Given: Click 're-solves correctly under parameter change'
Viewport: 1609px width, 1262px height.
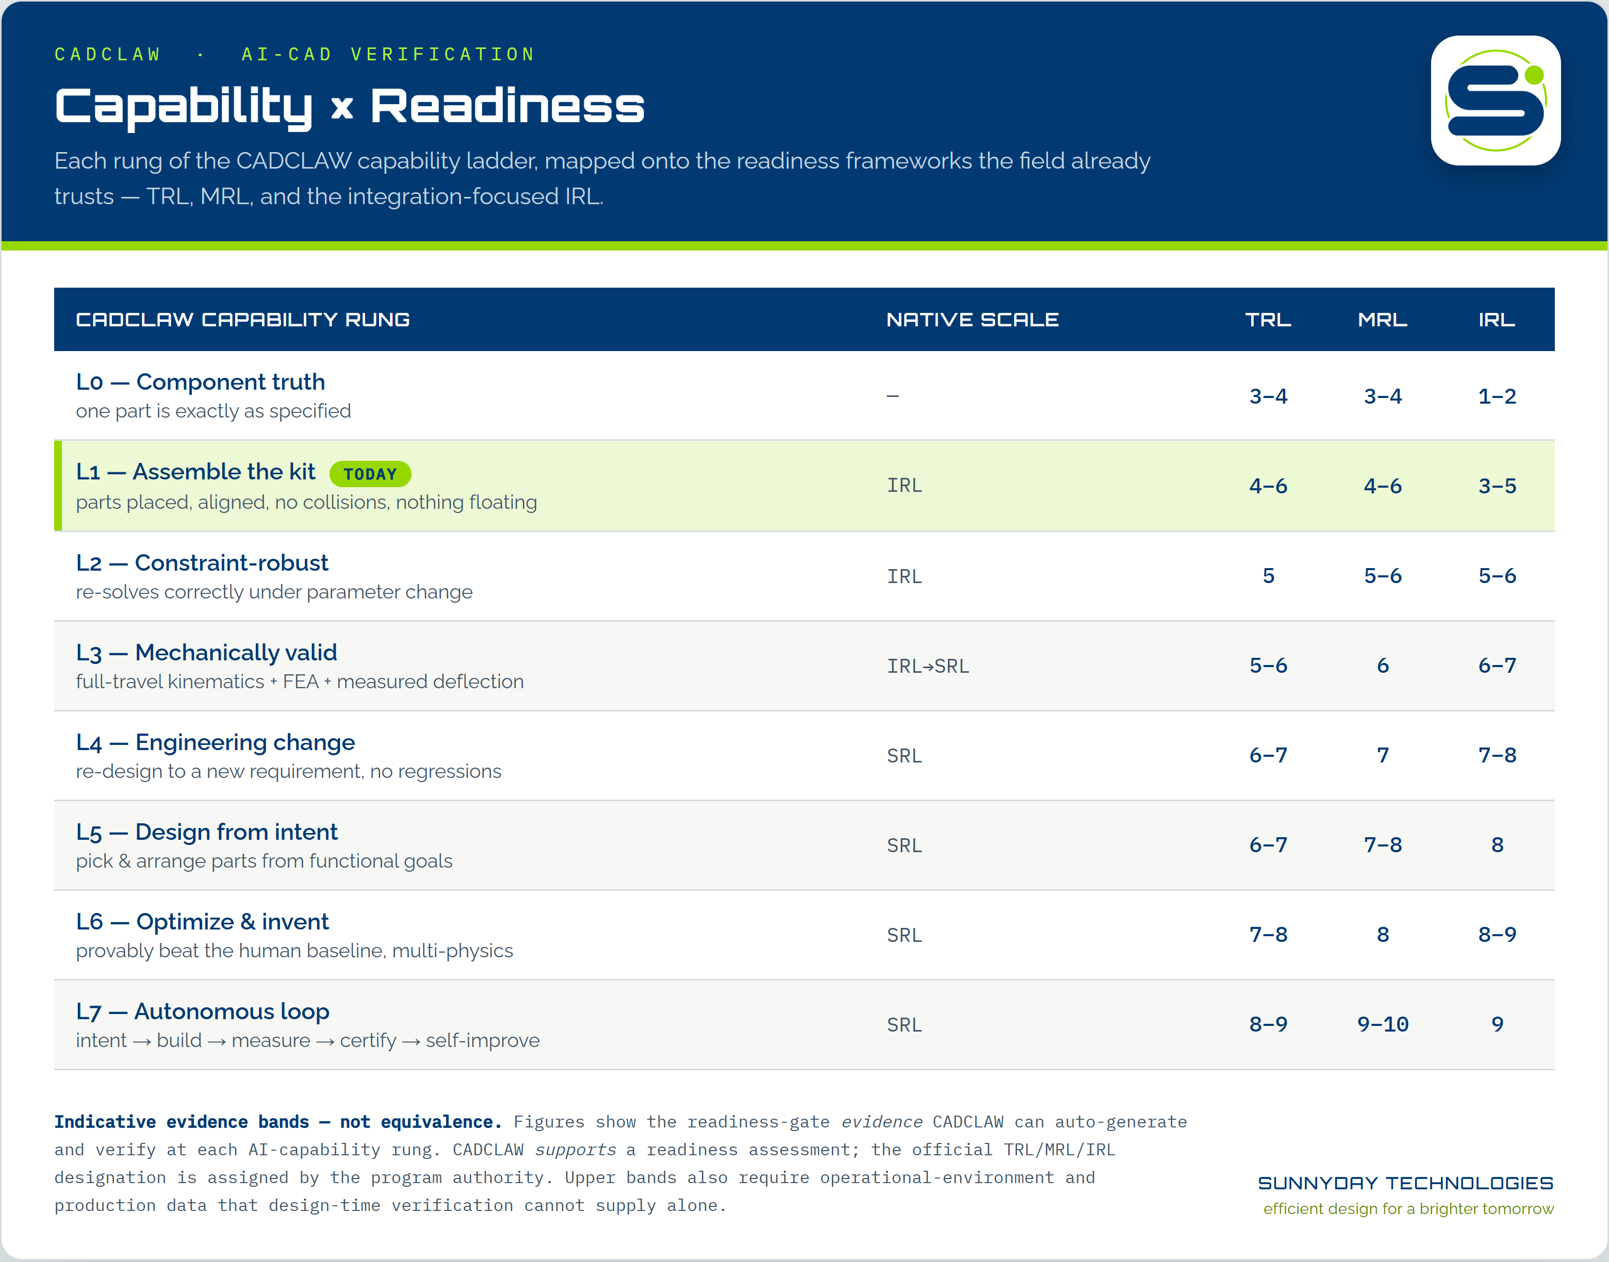Looking at the screenshot, I should point(274,592).
